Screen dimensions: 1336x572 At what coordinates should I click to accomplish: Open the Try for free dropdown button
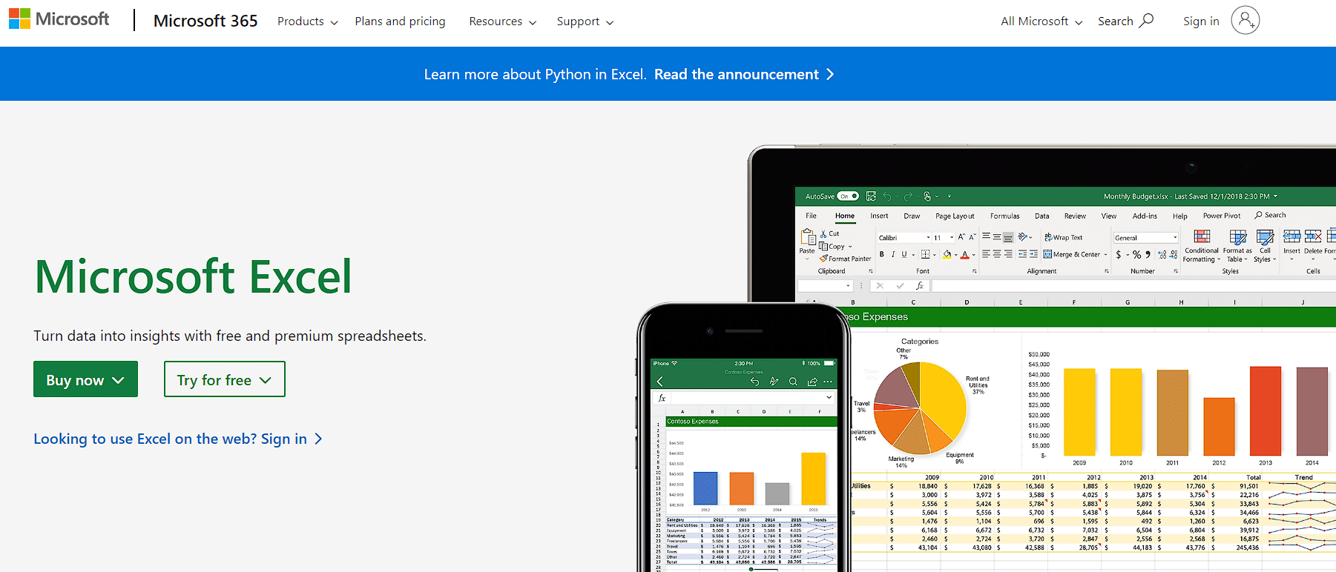coord(225,379)
